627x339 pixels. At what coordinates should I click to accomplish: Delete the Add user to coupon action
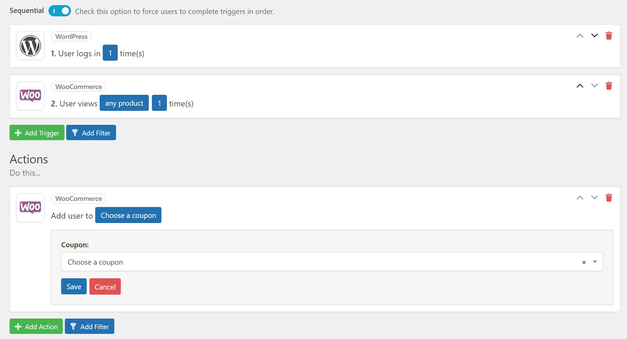[609, 197]
